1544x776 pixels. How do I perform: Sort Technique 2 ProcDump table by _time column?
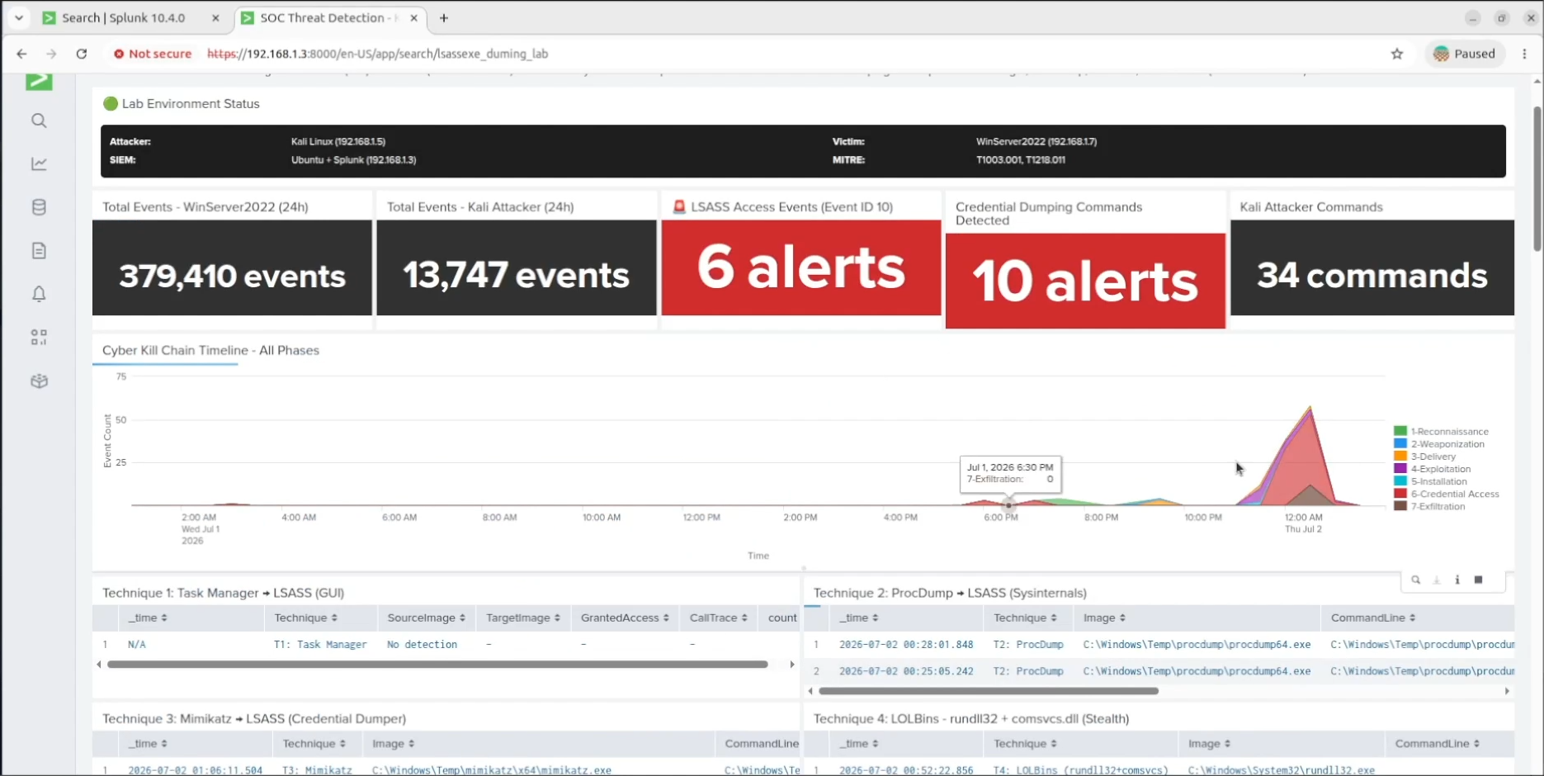(x=859, y=617)
